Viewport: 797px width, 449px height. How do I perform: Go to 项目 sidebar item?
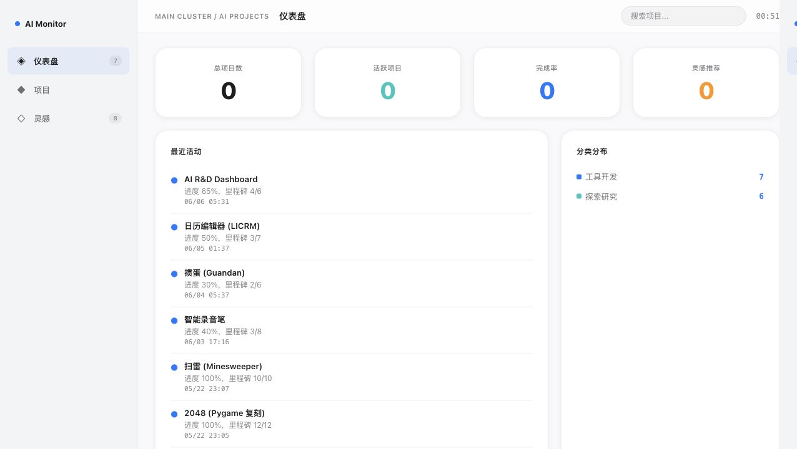click(69, 90)
